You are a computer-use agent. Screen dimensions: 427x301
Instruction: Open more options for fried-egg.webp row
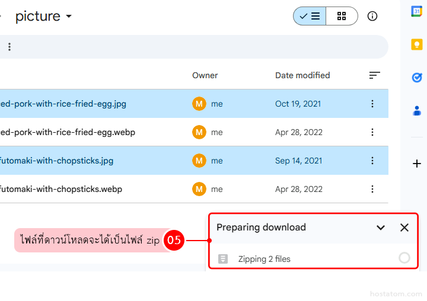372,132
